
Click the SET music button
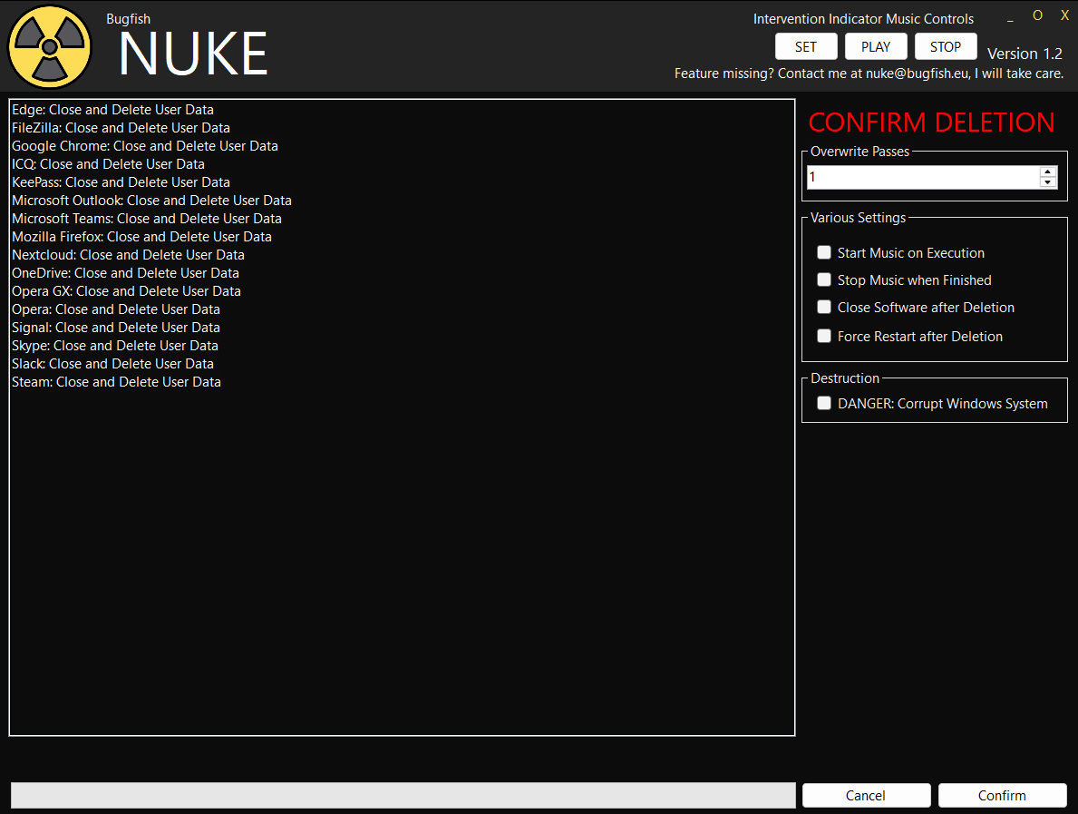pos(806,47)
